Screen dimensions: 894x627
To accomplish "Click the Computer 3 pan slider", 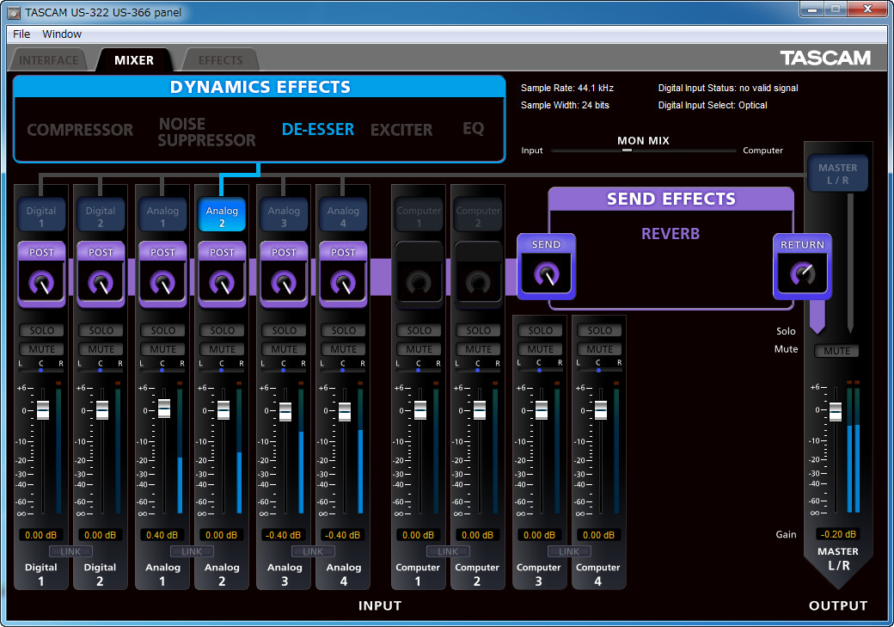I will [539, 370].
